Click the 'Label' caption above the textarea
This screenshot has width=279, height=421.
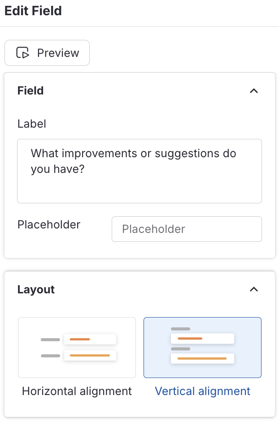click(32, 124)
